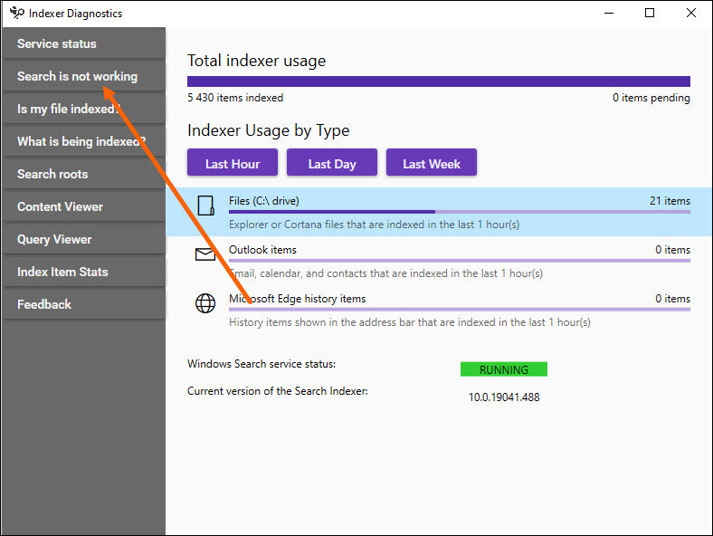Screen dimensions: 713x536
Task: Show usage for Last Hour
Action: pyautogui.click(x=233, y=162)
